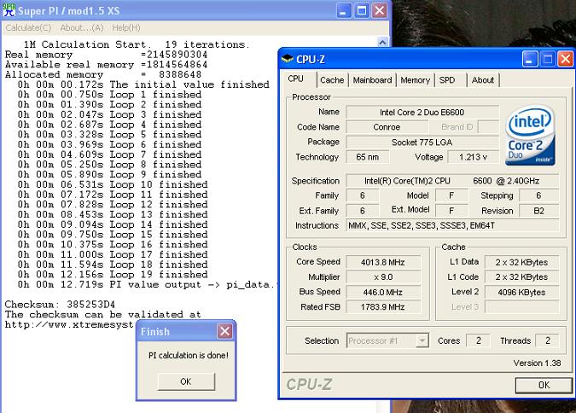Click the Level 2 cache value 4096 KBytes

click(x=521, y=292)
